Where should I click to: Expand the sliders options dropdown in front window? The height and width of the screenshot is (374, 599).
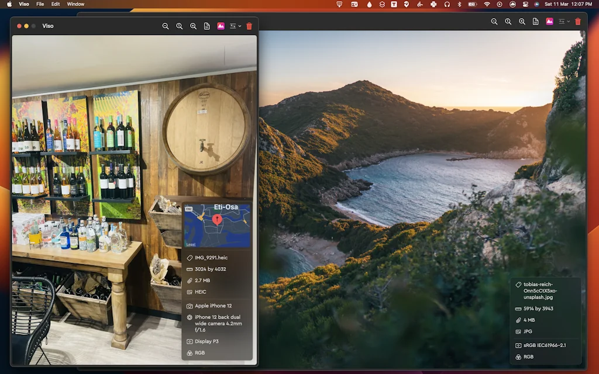[x=236, y=26]
